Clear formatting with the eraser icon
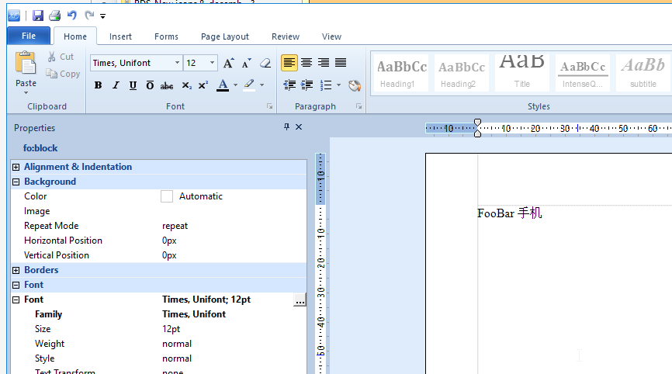The height and width of the screenshot is (374, 672). tap(265, 63)
